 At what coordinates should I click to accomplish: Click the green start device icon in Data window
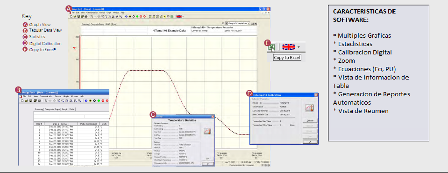(x=99, y=101)
